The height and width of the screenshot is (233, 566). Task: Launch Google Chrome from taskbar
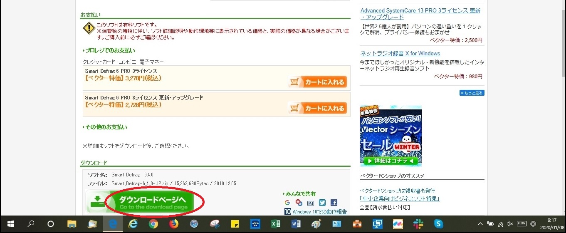tap(153, 224)
